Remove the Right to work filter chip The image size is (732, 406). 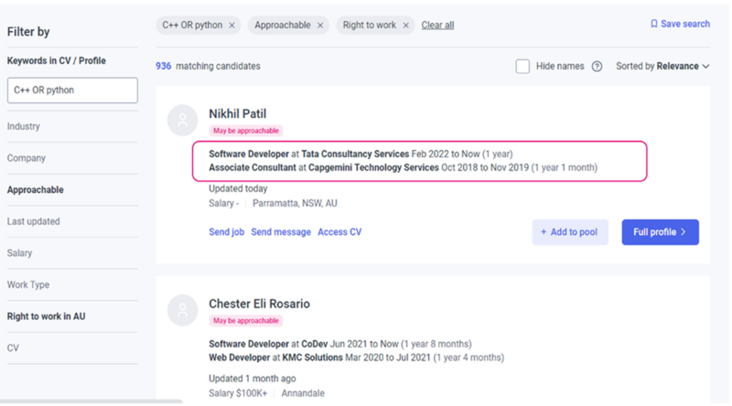[406, 26]
